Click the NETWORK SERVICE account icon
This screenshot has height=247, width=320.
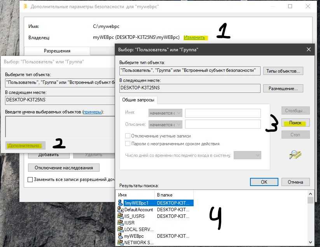coord(121,242)
